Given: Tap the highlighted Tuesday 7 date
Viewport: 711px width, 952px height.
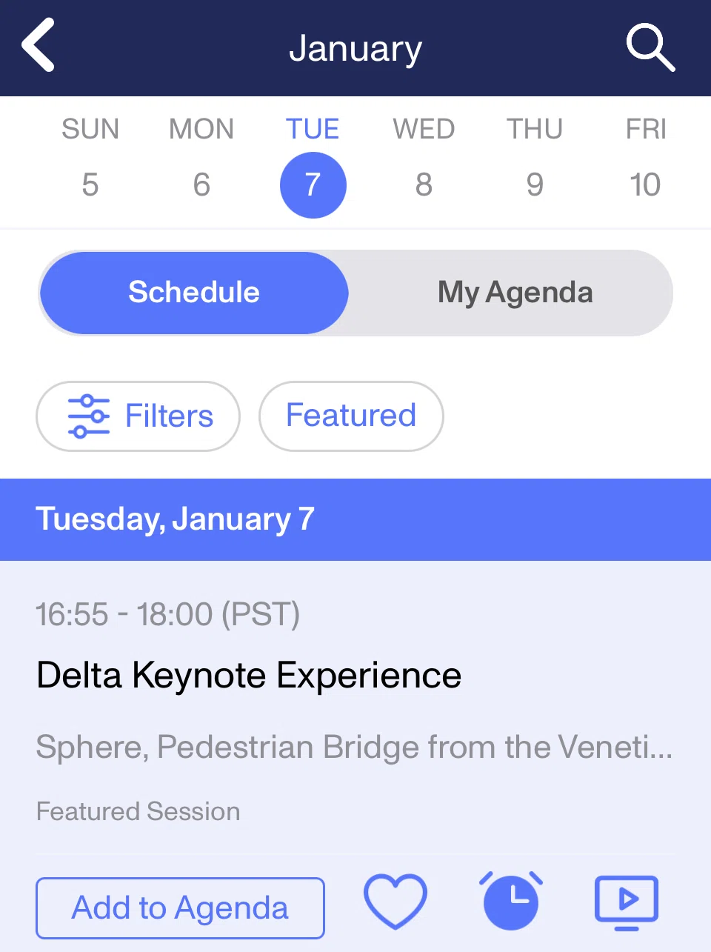Looking at the screenshot, I should (313, 185).
